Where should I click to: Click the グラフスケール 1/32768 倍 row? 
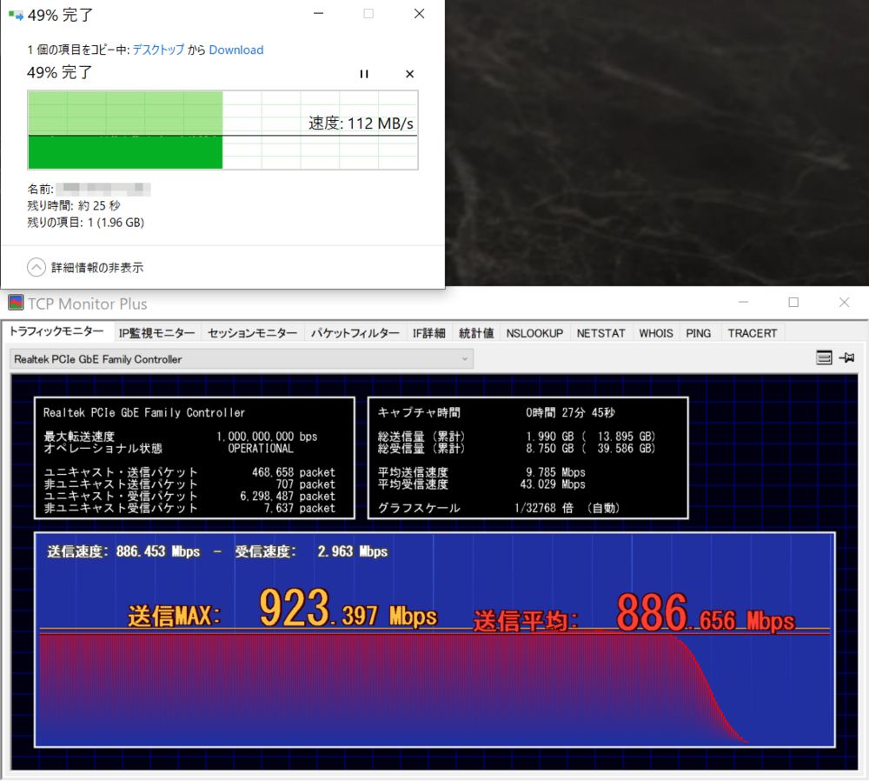[x=499, y=508]
